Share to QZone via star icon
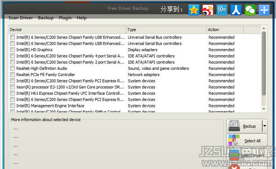276x169 pixels. click(x=194, y=10)
